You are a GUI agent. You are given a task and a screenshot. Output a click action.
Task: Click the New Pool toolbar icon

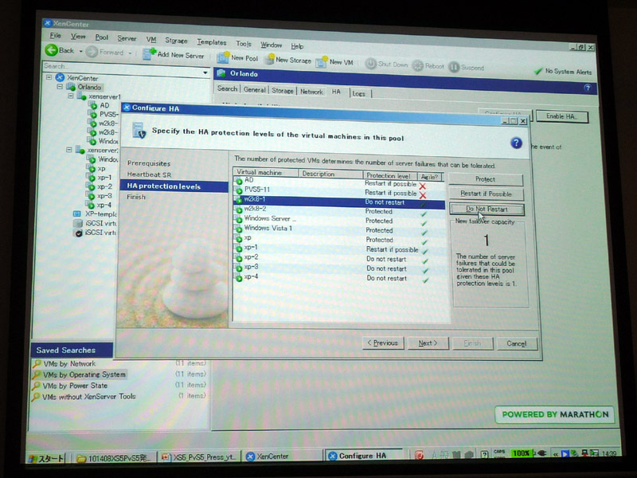[x=223, y=57]
